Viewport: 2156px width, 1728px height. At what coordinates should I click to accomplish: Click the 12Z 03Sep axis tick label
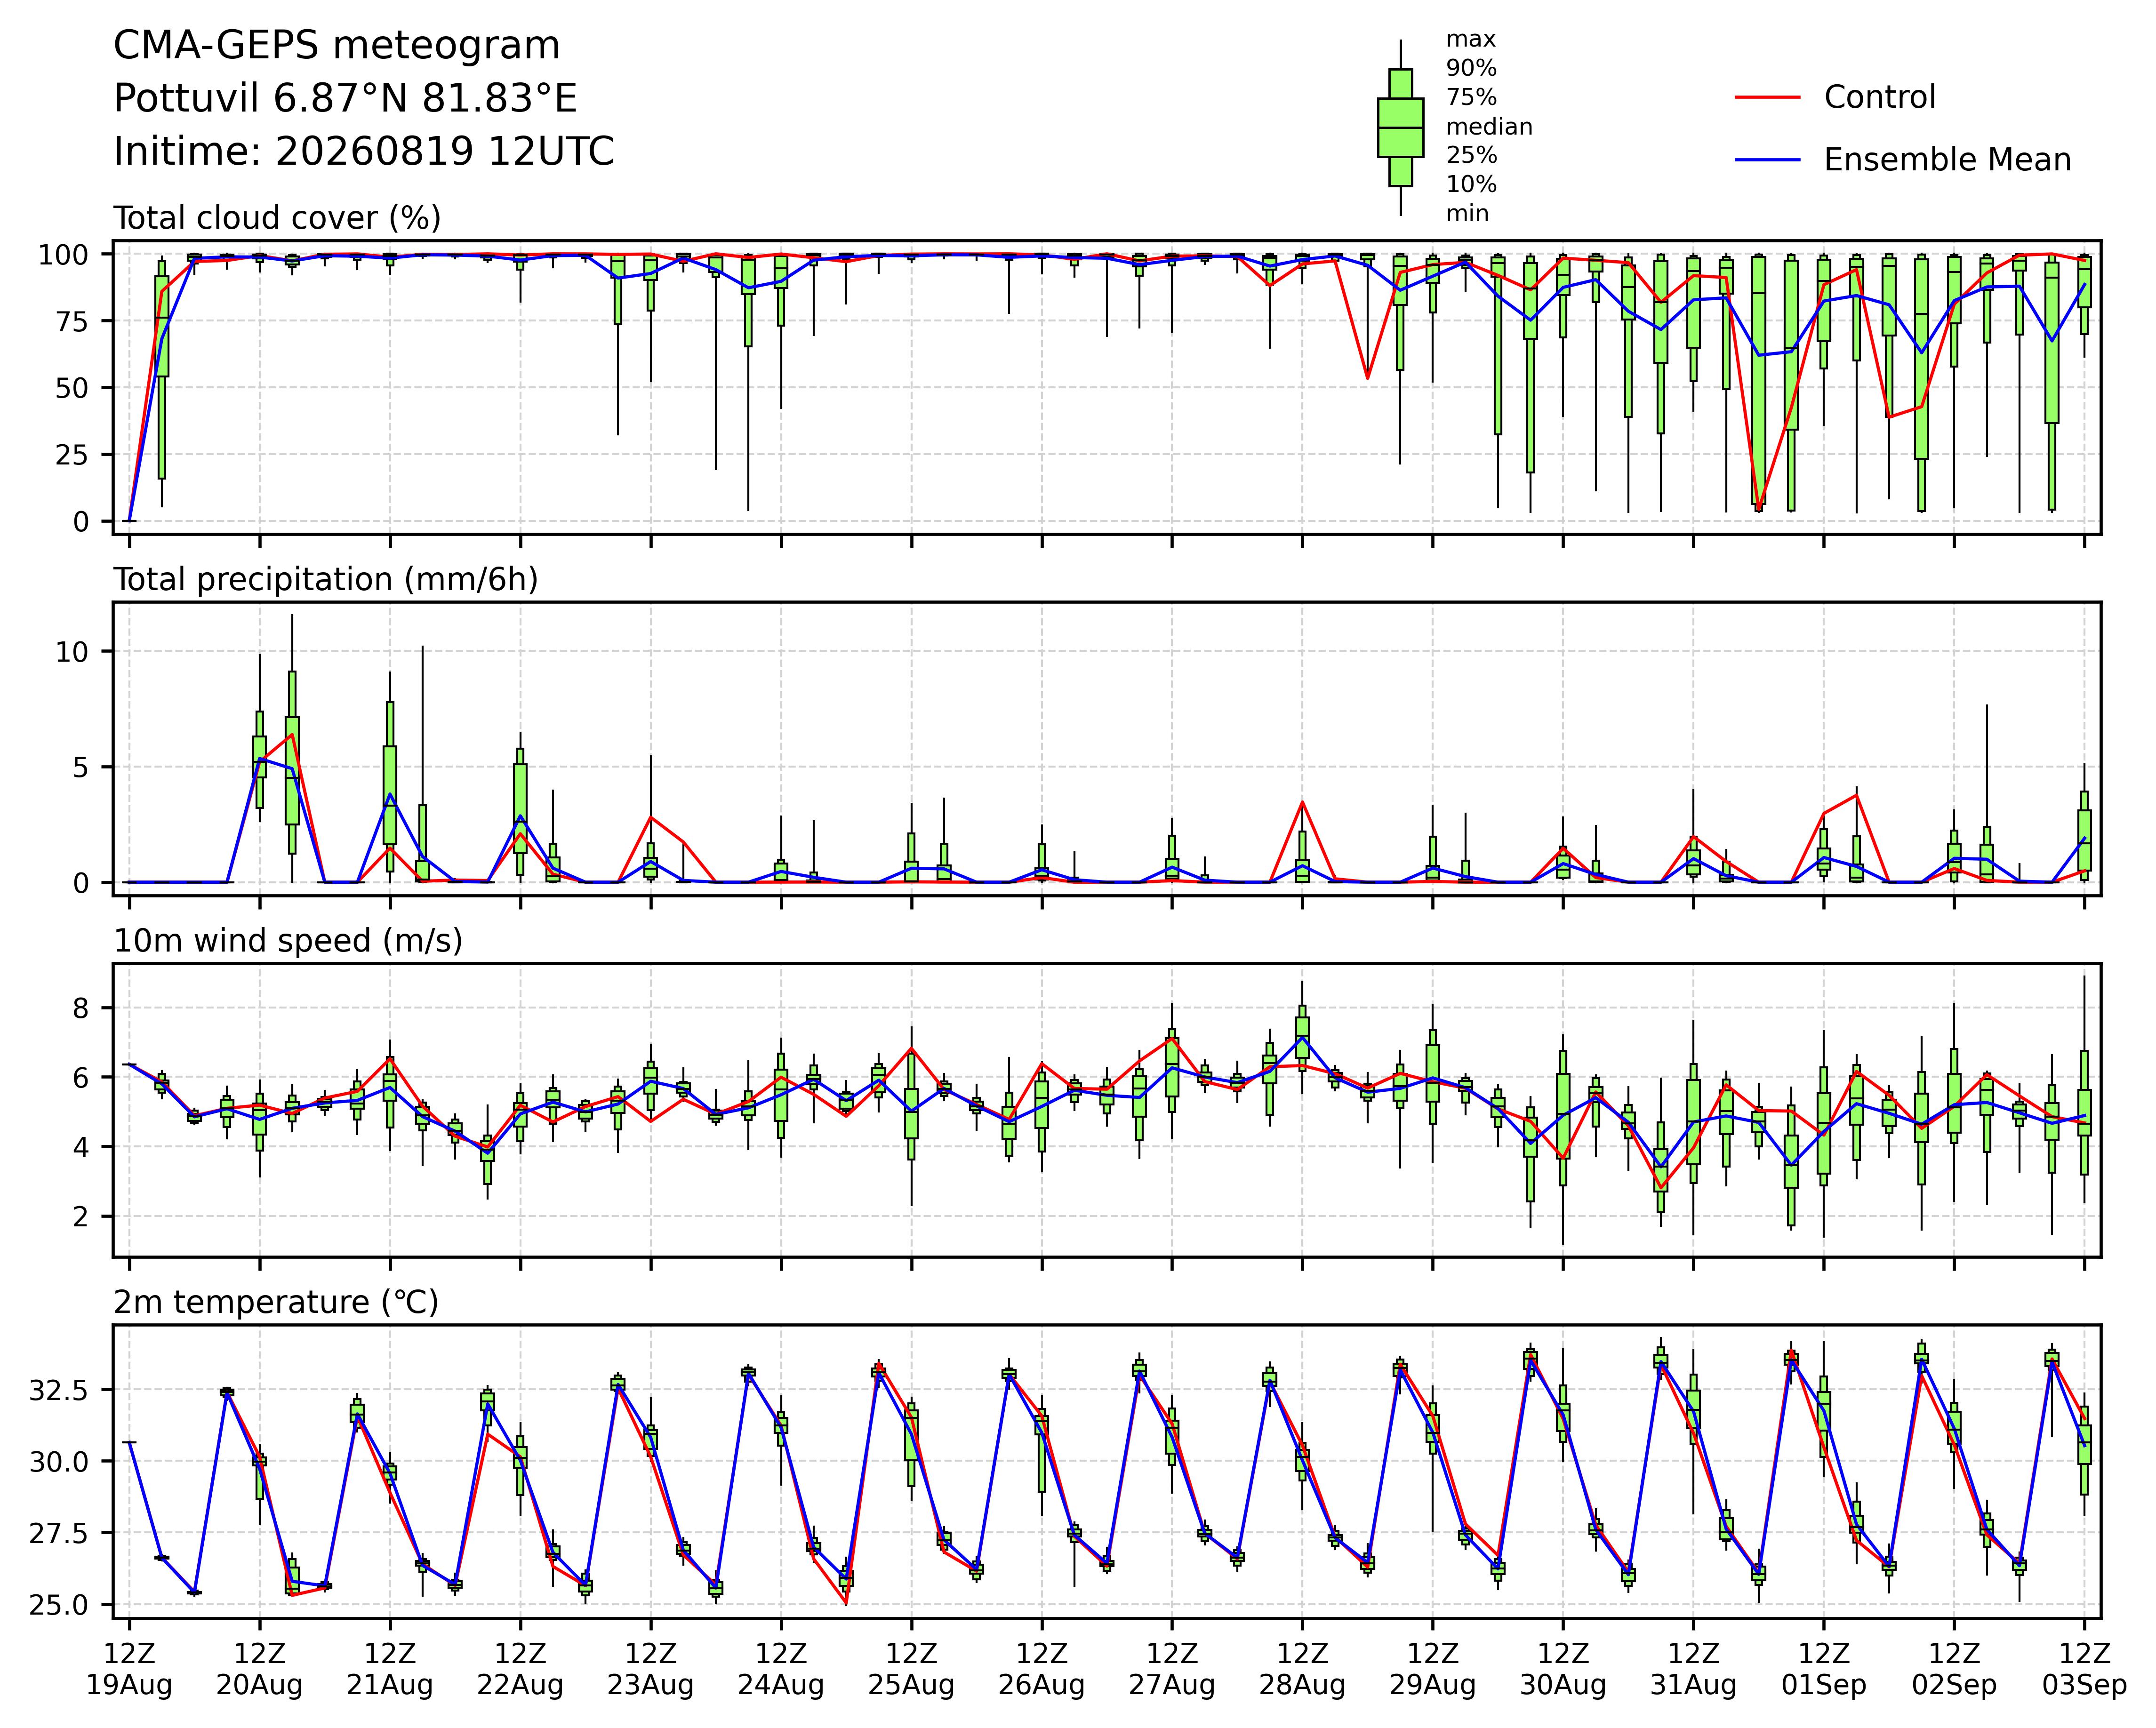[2084, 1669]
